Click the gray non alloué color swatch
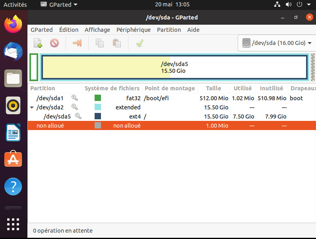Screen dimensions: 316x239 click(x=98, y=125)
